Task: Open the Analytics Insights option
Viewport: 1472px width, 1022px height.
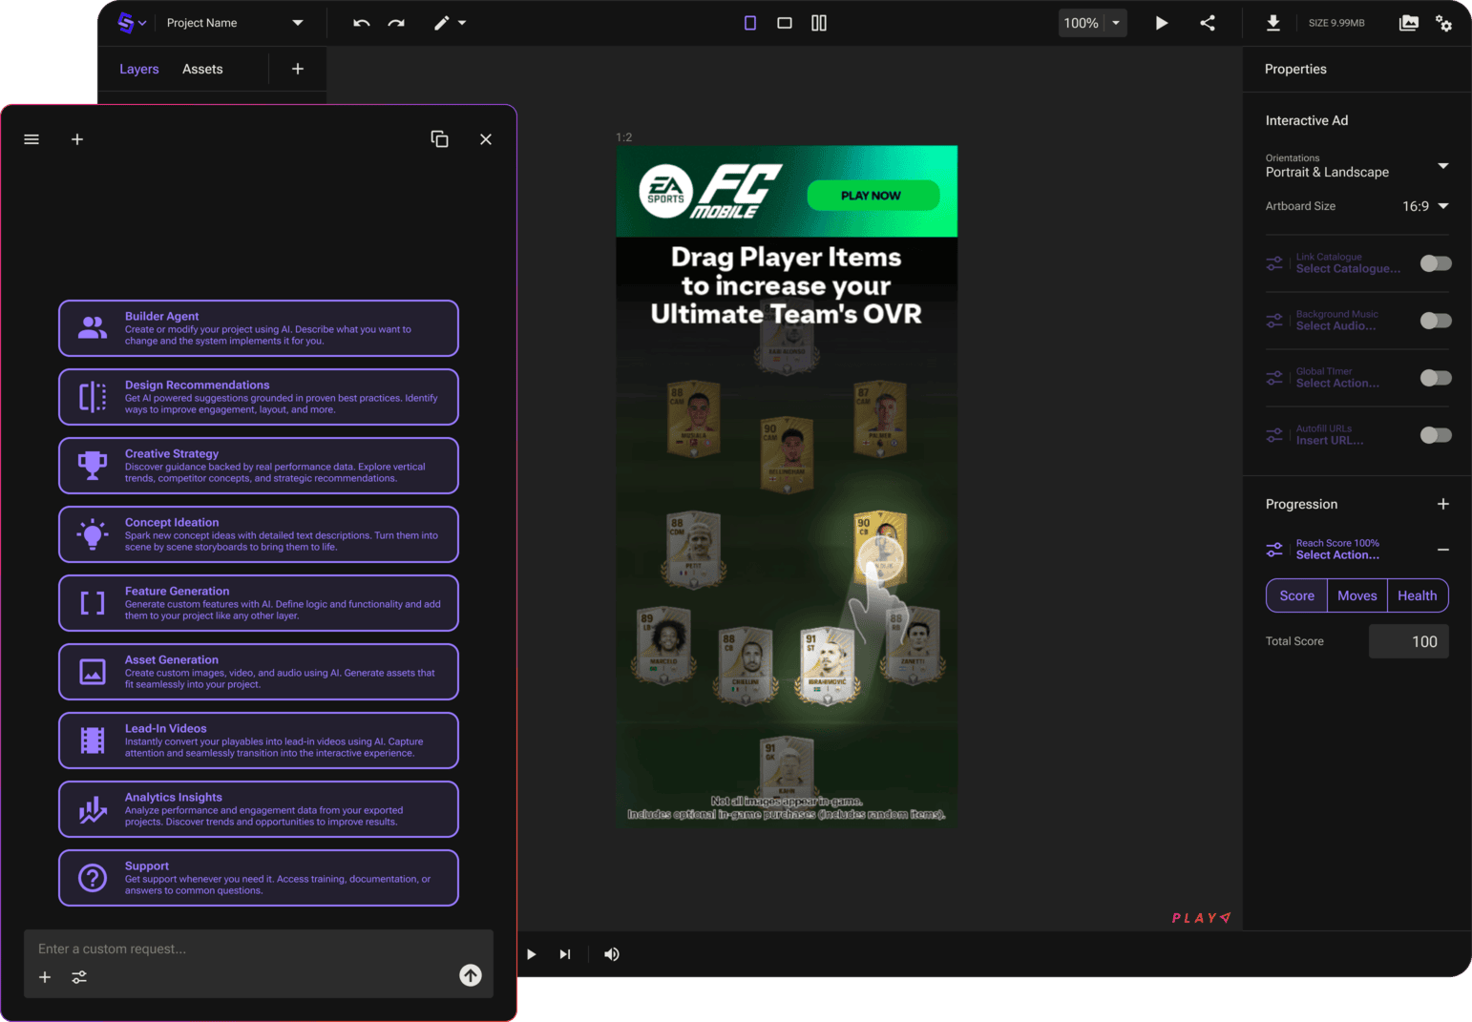Action: (x=259, y=809)
